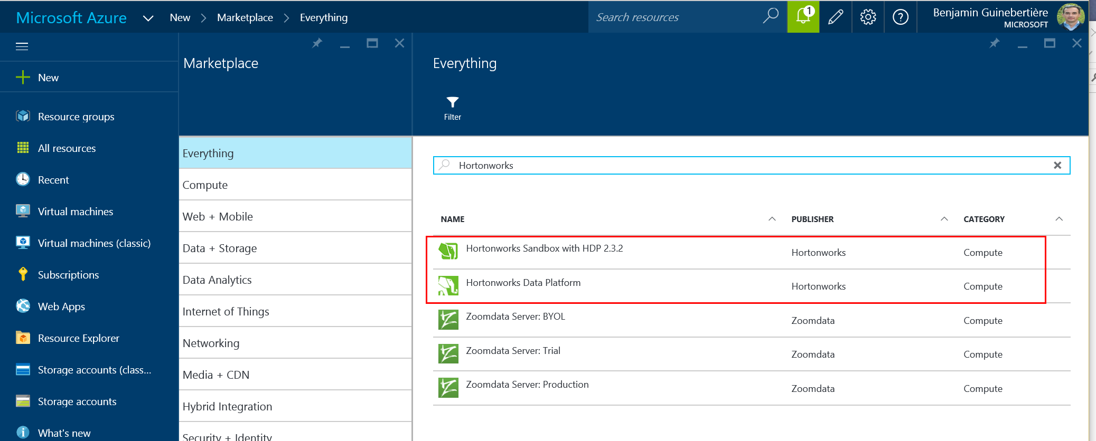
Task: Select Compute category in Marketplace
Action: pos(295,185)
